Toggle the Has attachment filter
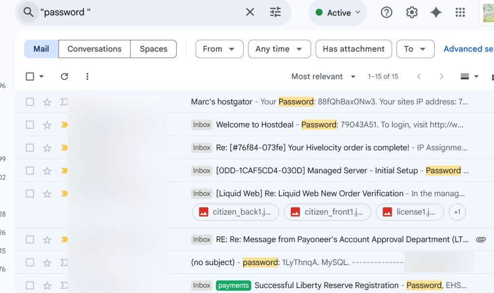The width and height of the screenshot is (494, 293). point(354,49)
